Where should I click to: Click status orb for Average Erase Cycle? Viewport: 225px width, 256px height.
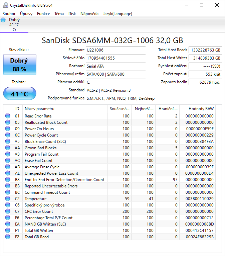click(8, 167)
